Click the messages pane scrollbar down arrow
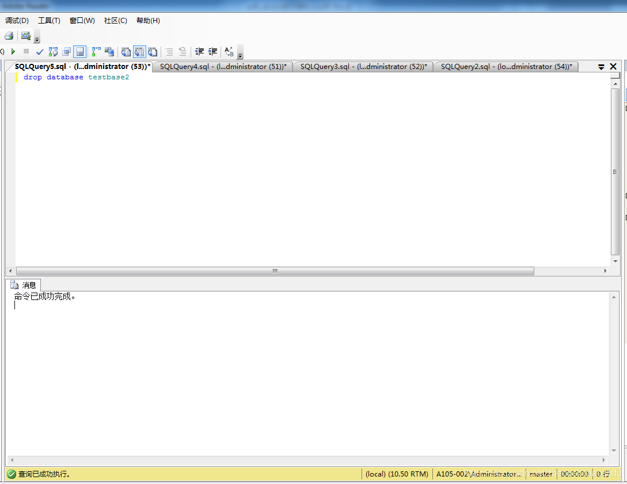 coord(614,451)
